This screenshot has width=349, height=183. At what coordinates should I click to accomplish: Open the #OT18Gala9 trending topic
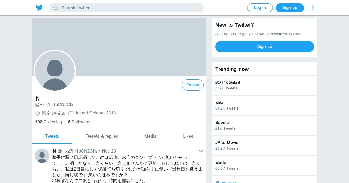[227, 82]
